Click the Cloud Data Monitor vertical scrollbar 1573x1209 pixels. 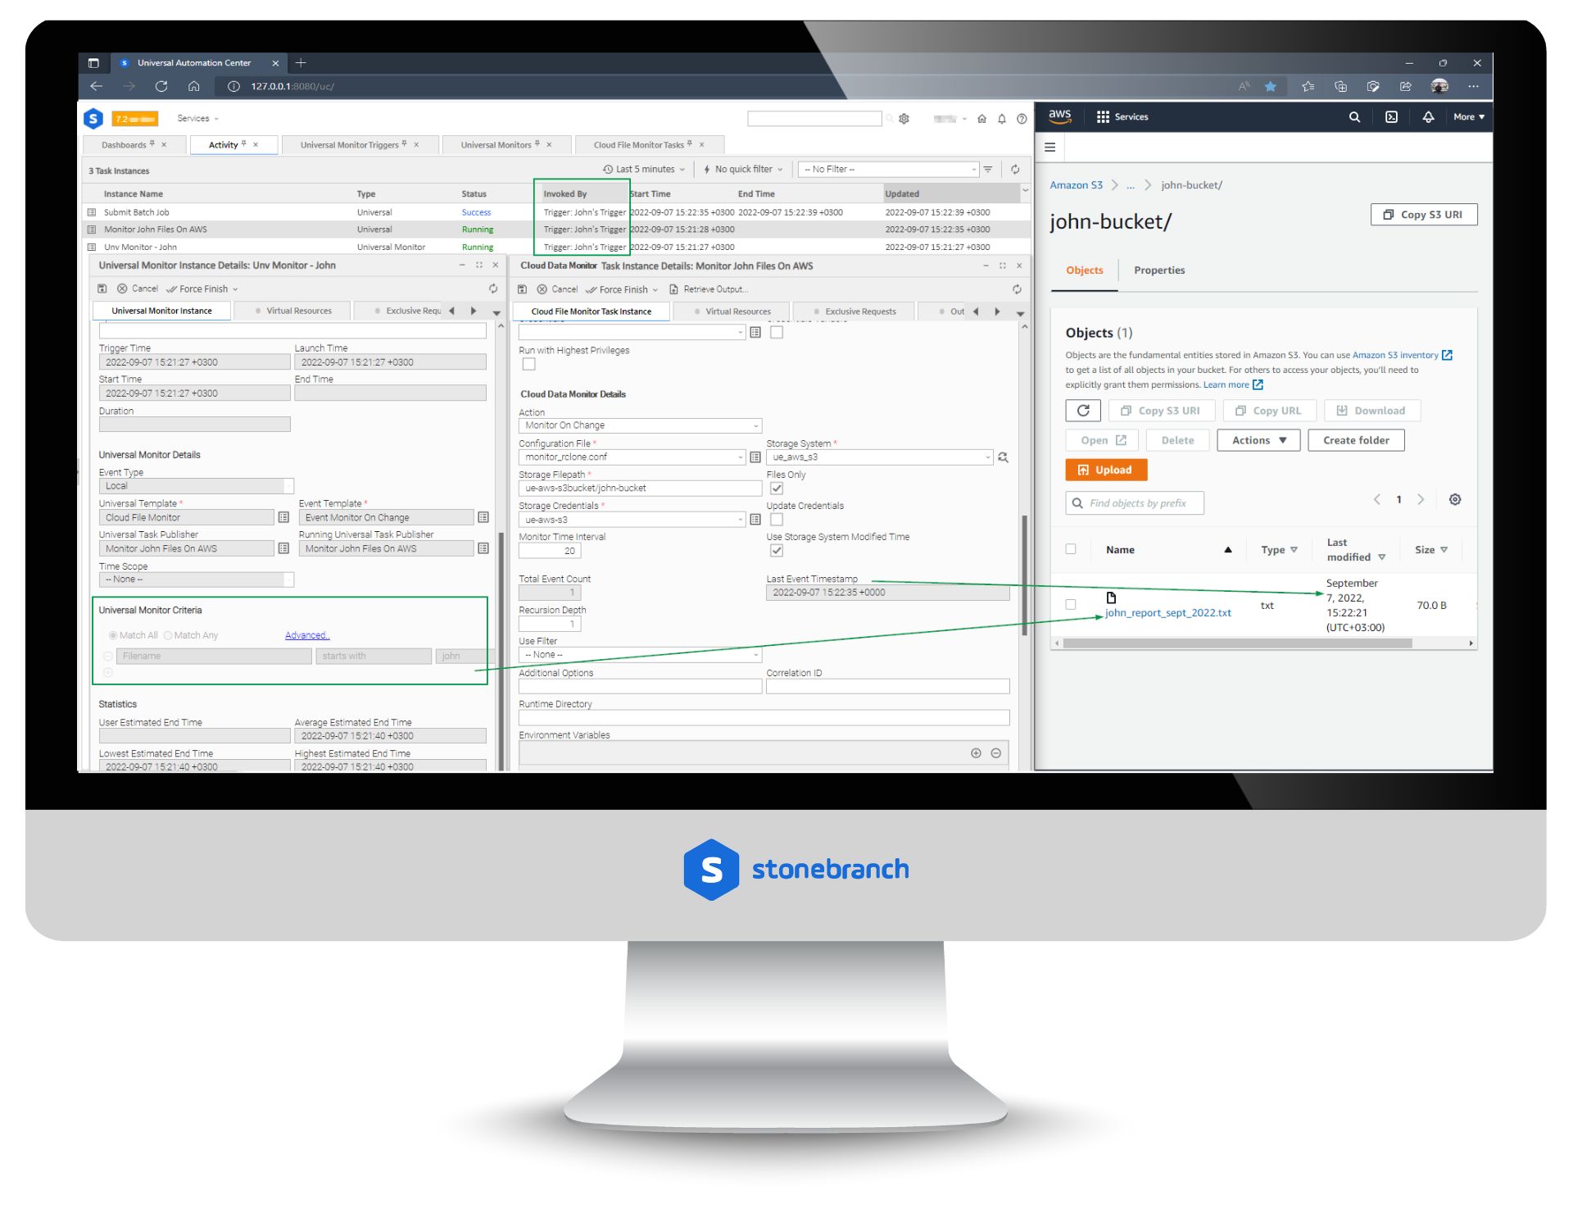pos(1024,574)
